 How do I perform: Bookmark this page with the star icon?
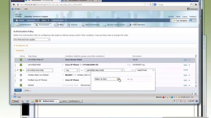pyautogui.click(x=145, y=5)
